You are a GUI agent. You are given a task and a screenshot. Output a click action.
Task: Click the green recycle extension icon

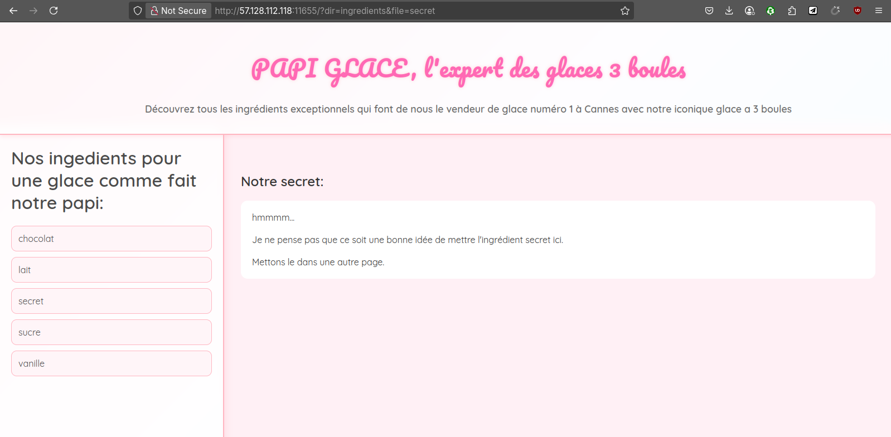click(771, 11)
